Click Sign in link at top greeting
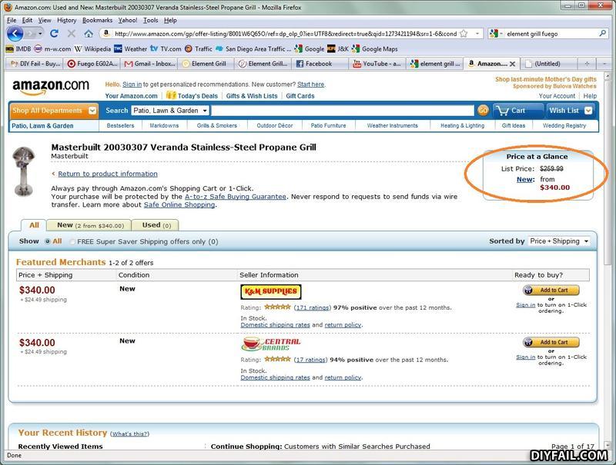 [x=132, y=85]
